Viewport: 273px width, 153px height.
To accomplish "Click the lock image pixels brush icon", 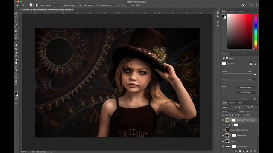I will tap(229, 115).
